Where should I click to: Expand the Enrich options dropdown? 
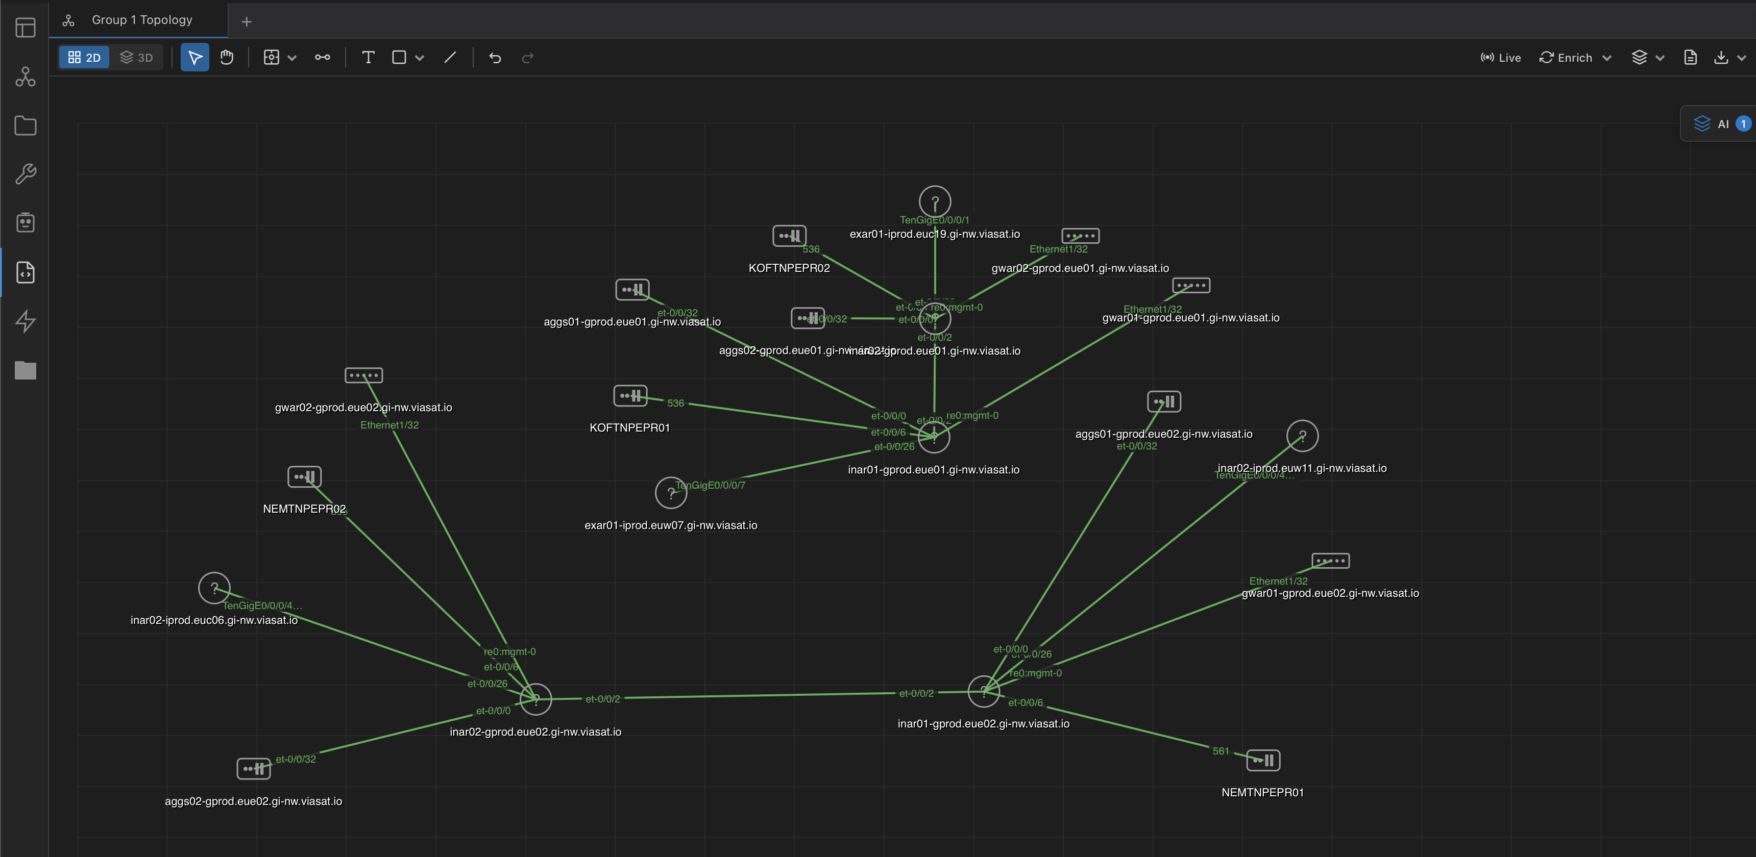point(1607,57)
